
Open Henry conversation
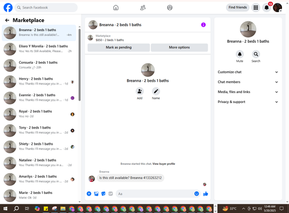(39, 82)
